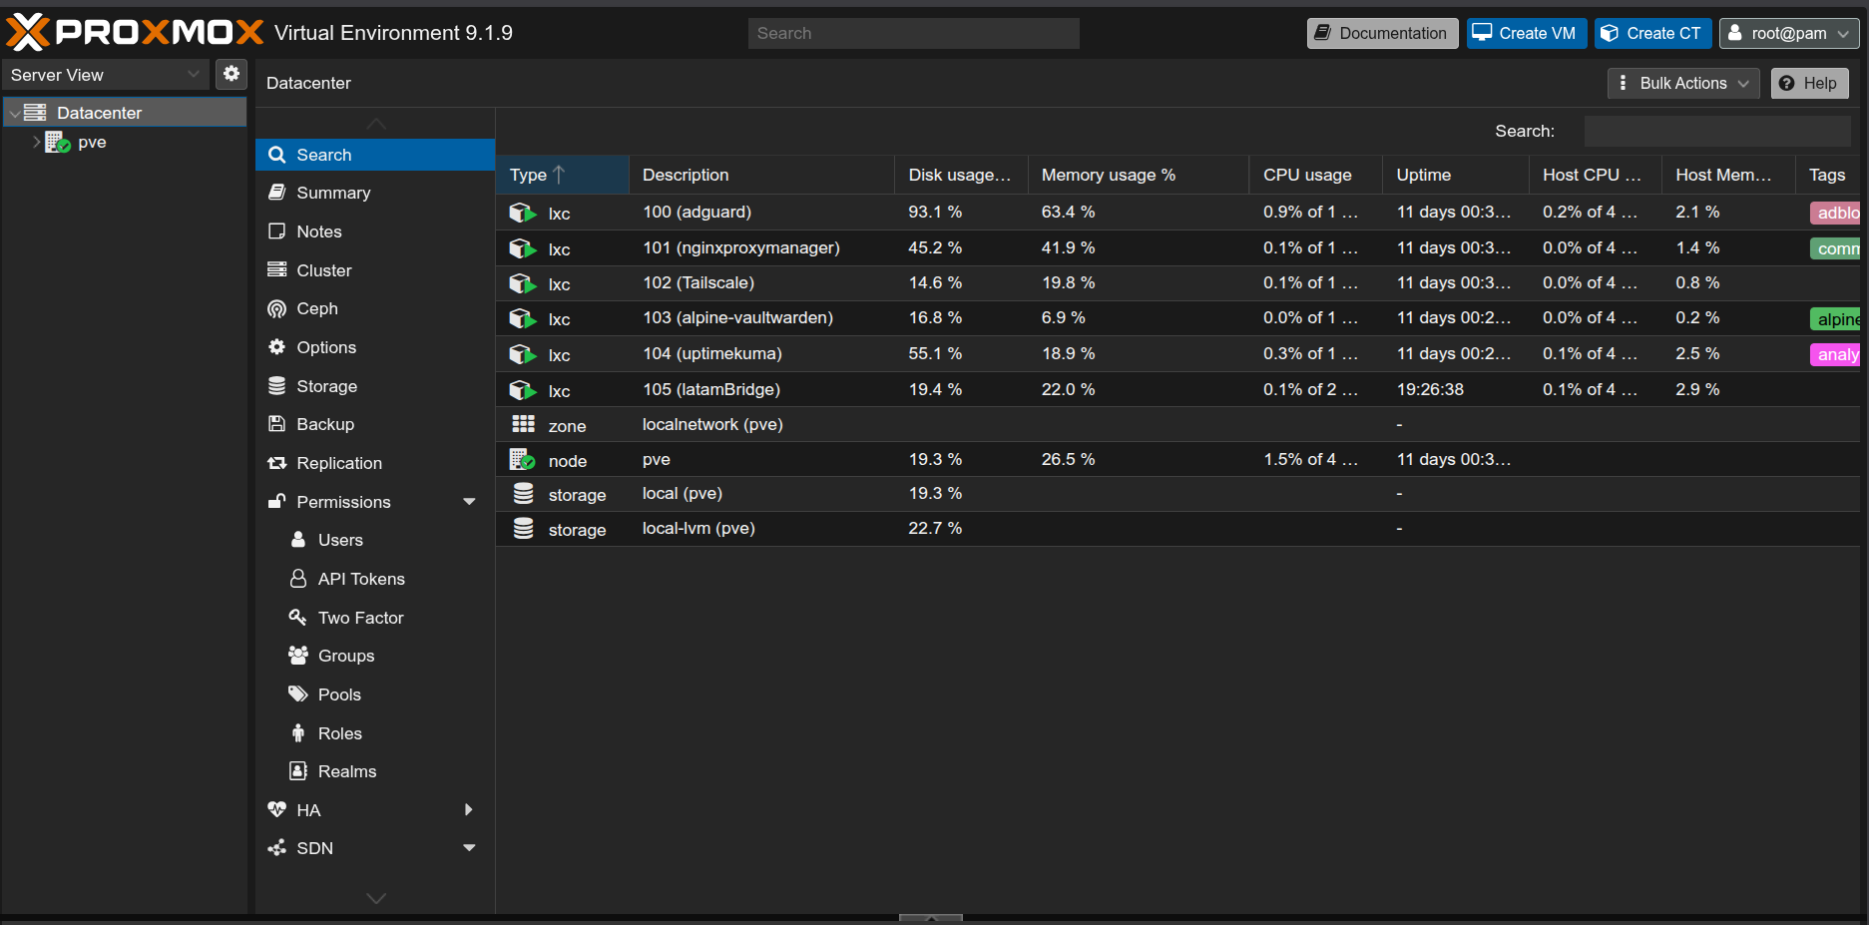Click the Proxmox logo icon
The width and height of the screenshot is (1869, 925).
[28, 32]
